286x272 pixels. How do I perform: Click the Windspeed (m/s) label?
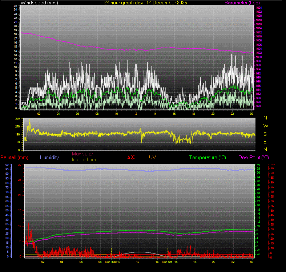[x=39, y=3]
